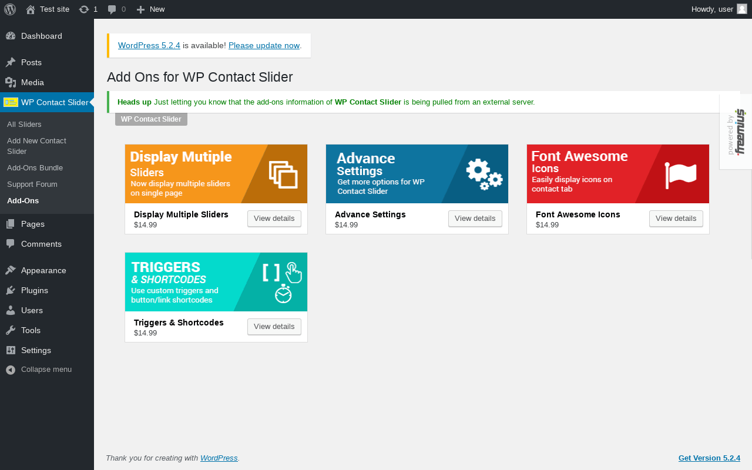Screen dimensions: 752x470
Task: Click the WordPress logo icon
Action: 10,9
